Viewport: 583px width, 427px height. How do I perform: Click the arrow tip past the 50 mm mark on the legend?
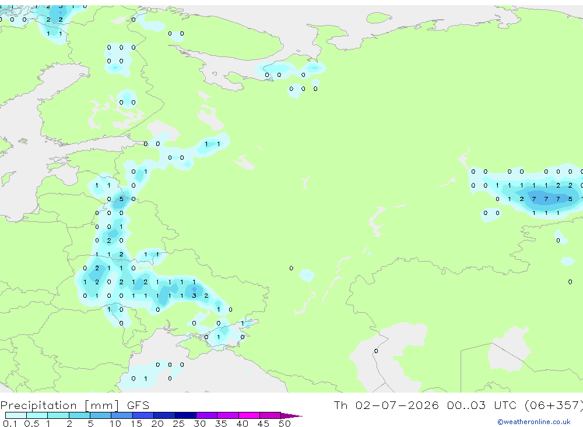pos(292,415)
